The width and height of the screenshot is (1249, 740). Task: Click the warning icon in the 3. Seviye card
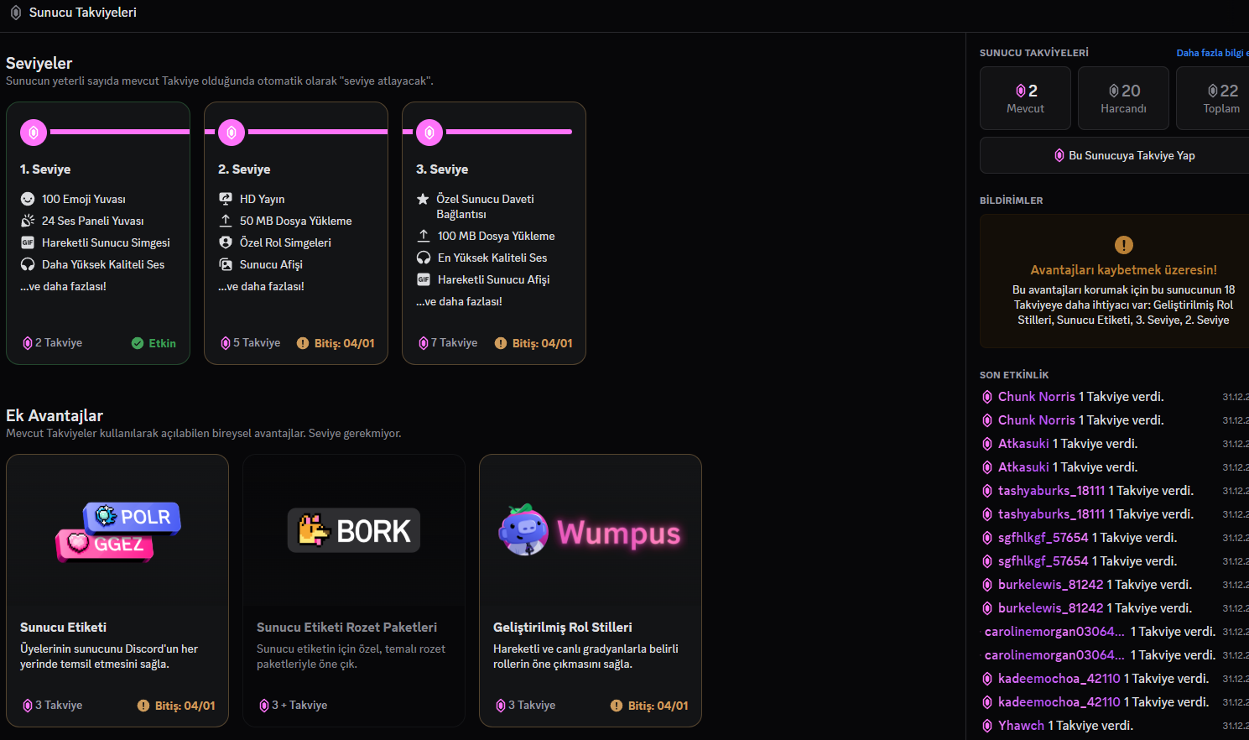(501, 343)
